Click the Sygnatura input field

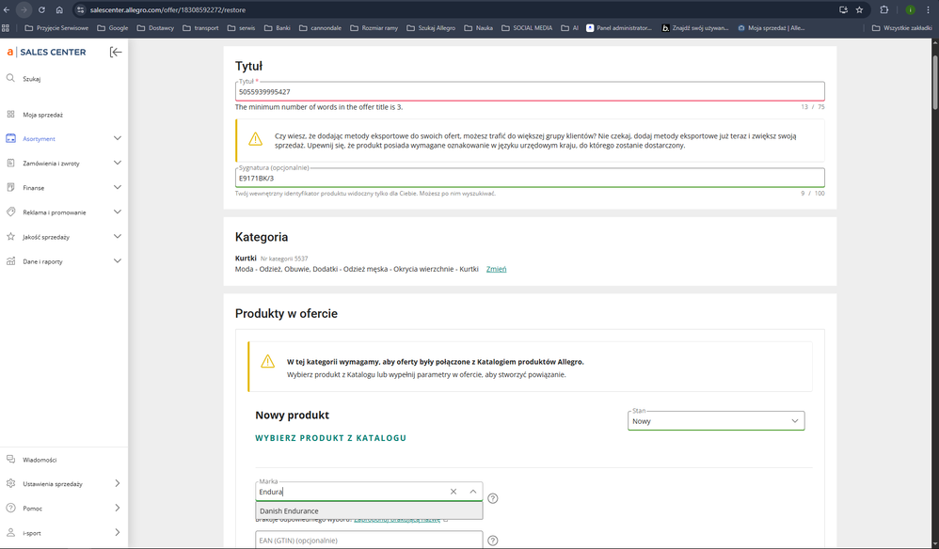(529, 178)
